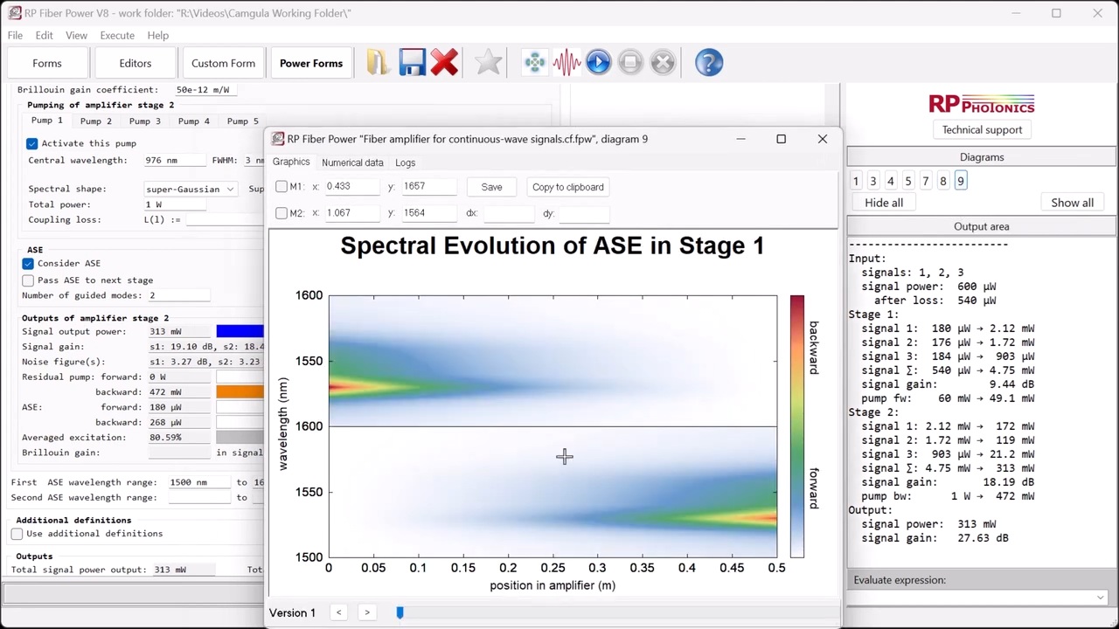This screenshot has width=1119, height=629.
Task: Click the Version slider handle
Action: click(x=400, y=612)
